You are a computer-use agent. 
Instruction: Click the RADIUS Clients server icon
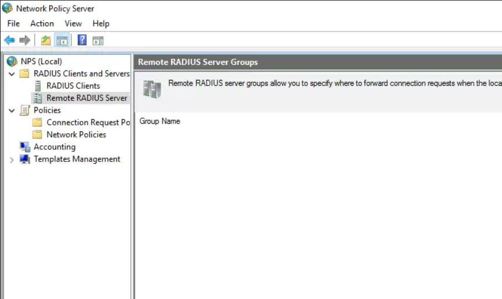[x=38, y=86]
